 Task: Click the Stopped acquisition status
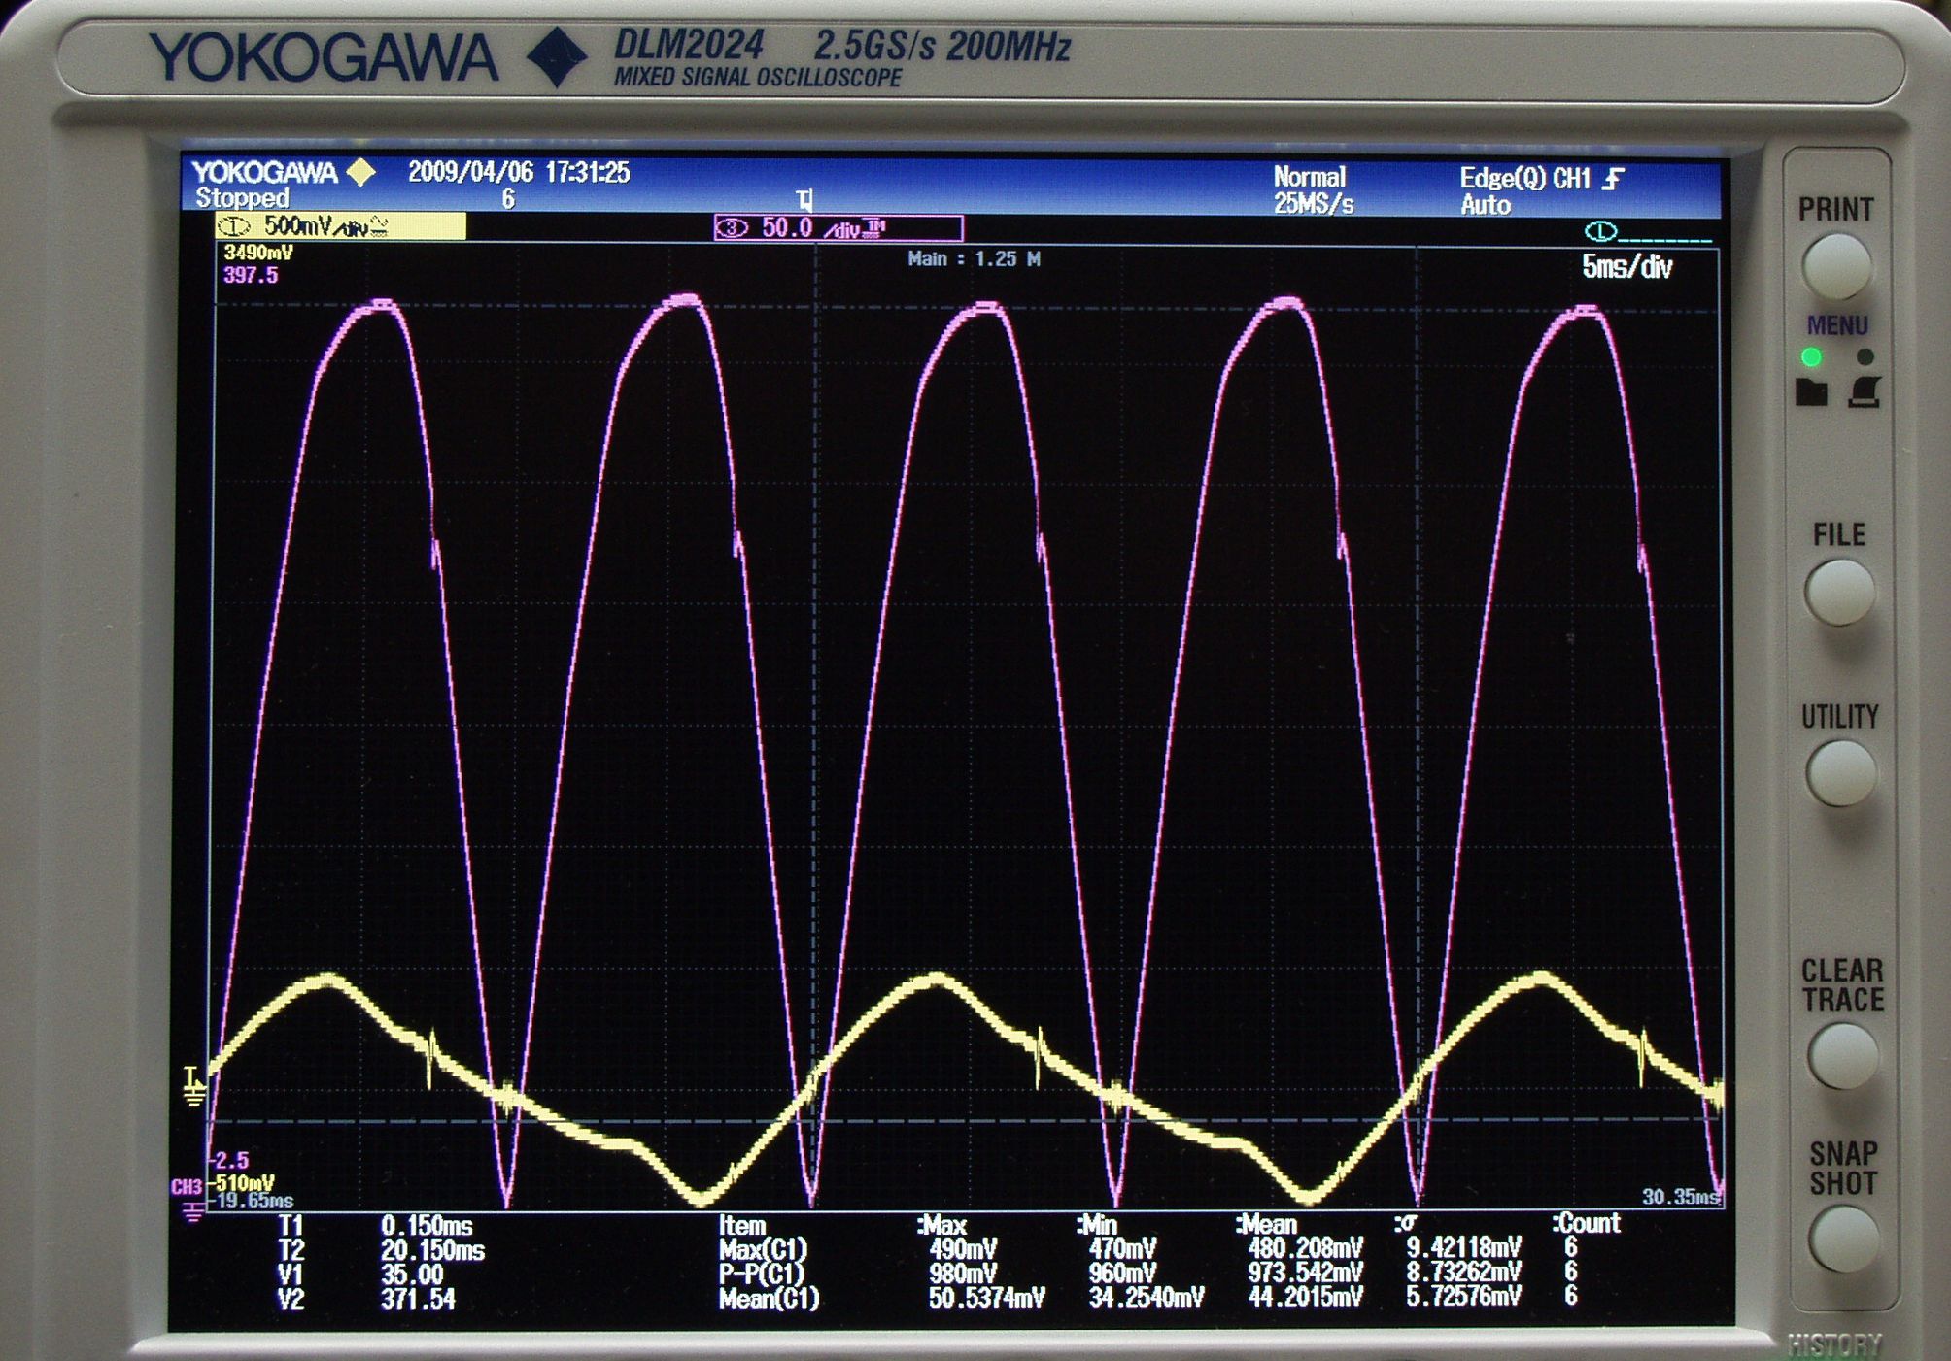tap(242, 198)
